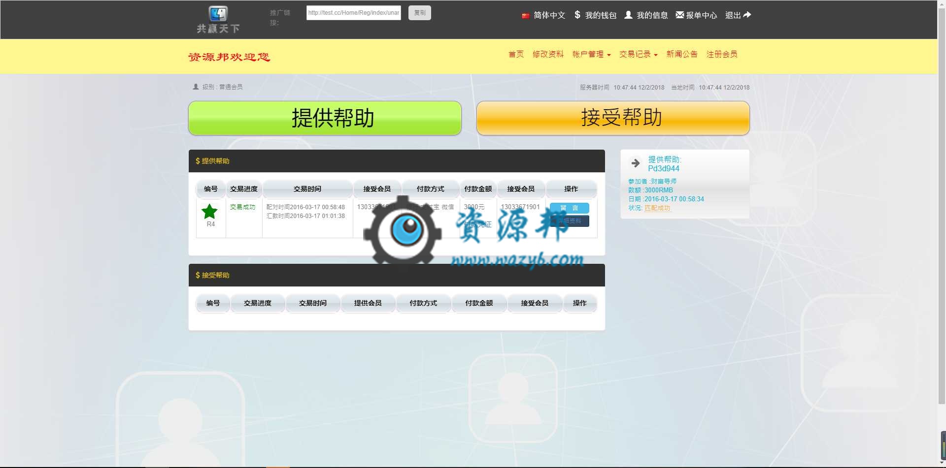This screenshot has width=946, height=468.
Task: Go to 首页 in the navigation
Action: tap(516, 54)
